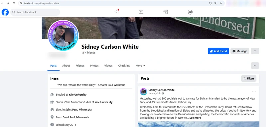Open the post options three-dot menu

click(254, 91)
